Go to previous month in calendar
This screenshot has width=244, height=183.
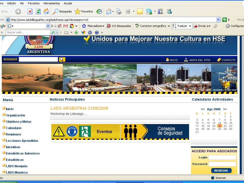point(203,109)
